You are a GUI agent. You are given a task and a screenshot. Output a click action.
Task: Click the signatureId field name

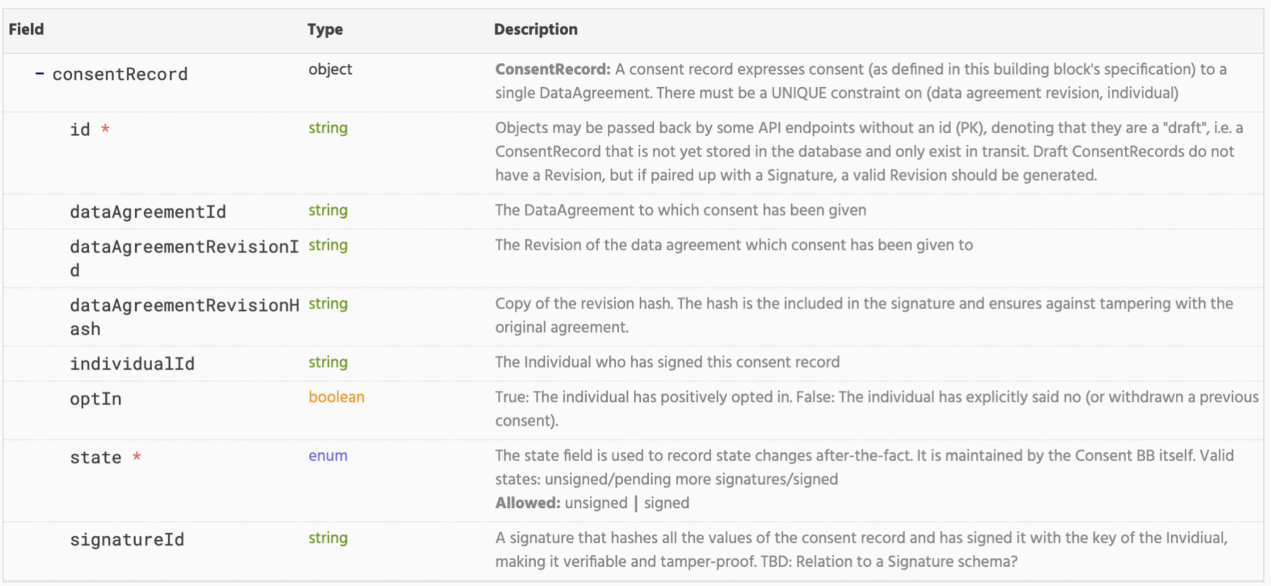coord(127,540)
